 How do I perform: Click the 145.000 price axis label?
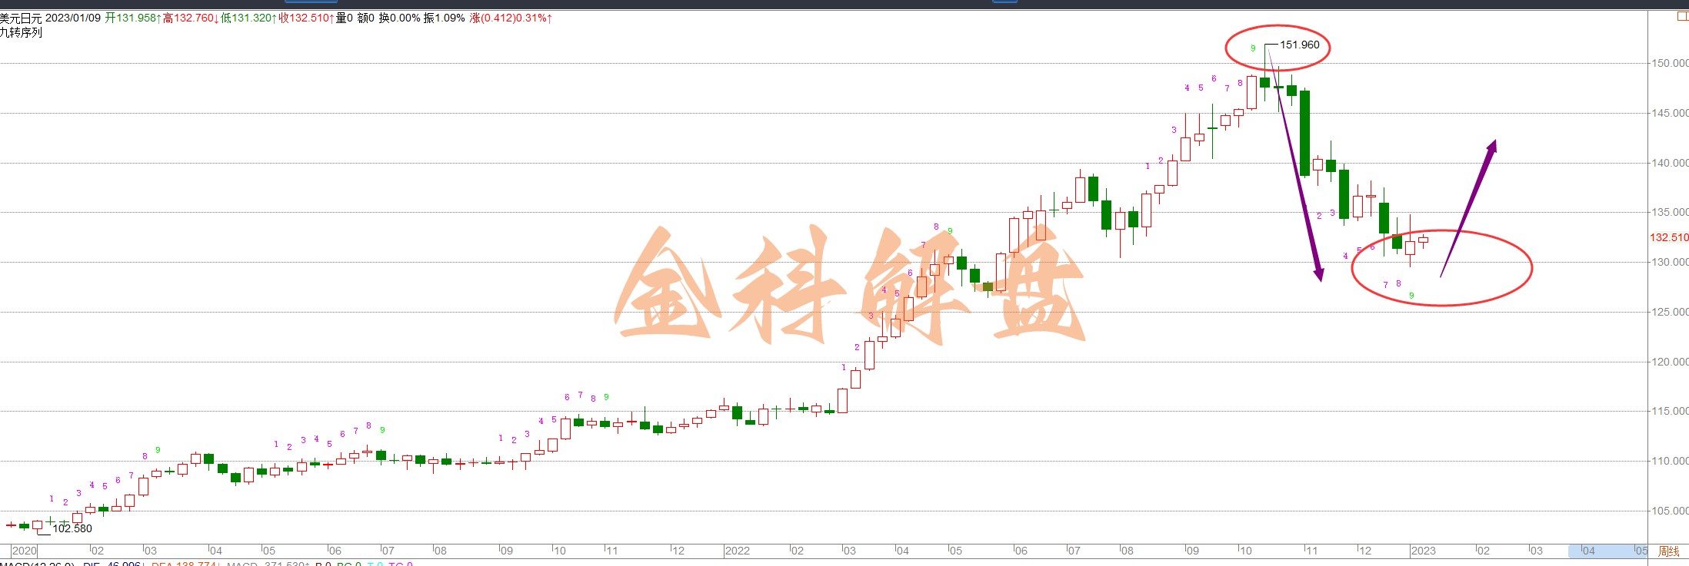[1670, 113]
